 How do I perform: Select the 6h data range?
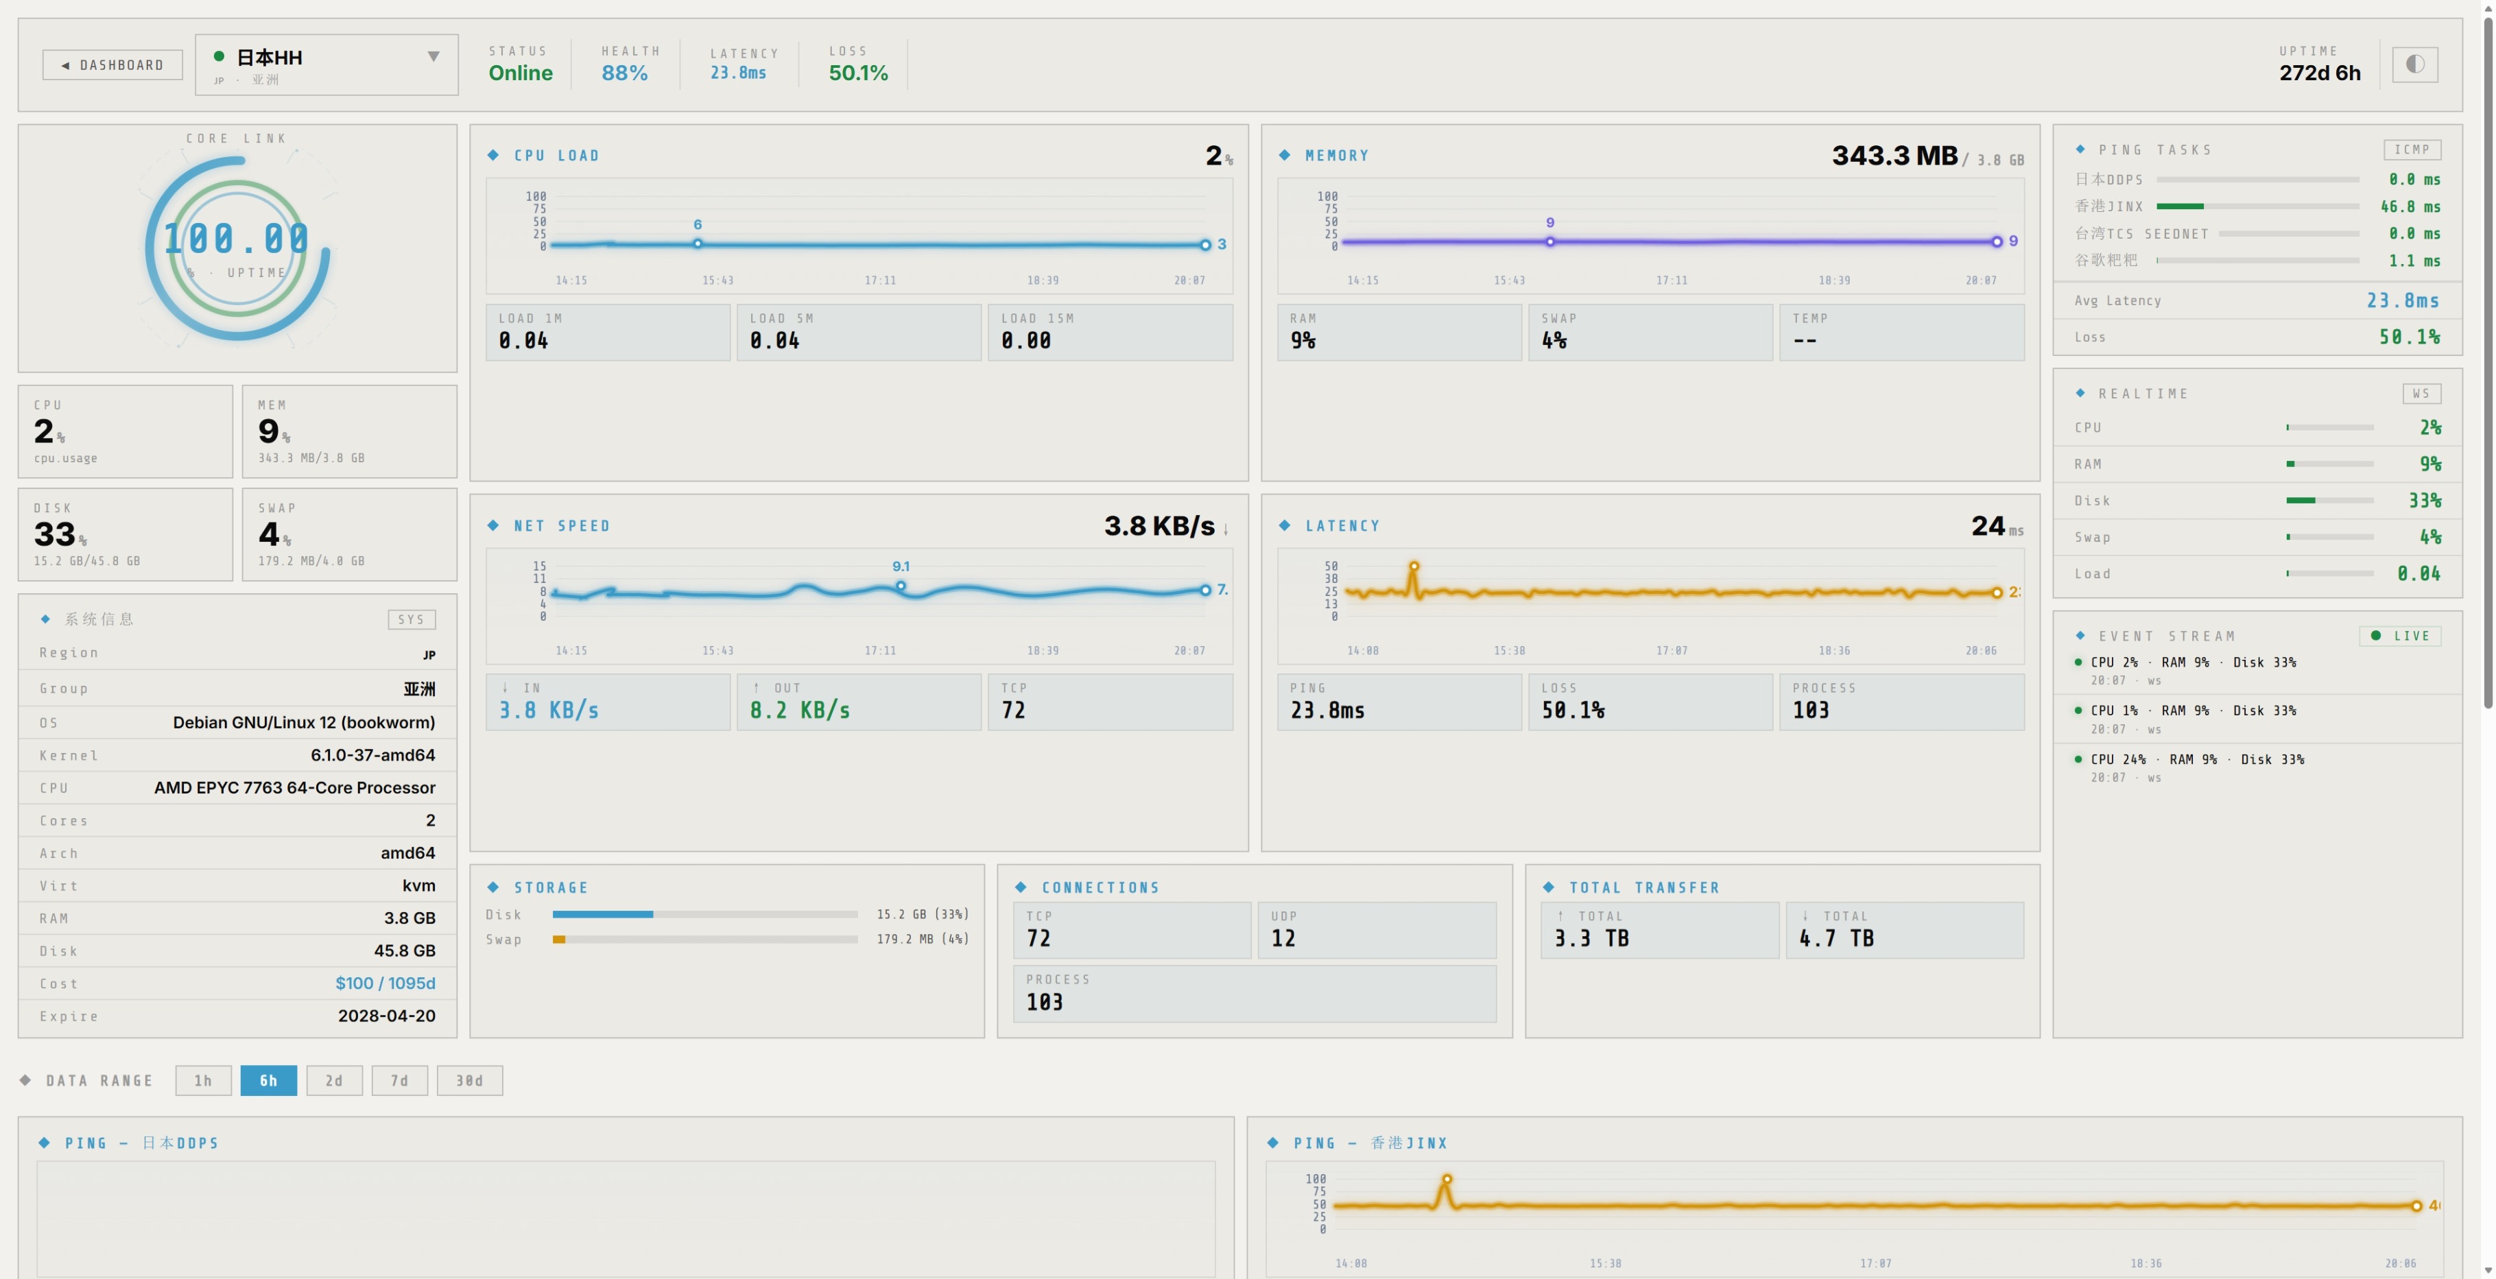click(x=268, y=1080)
